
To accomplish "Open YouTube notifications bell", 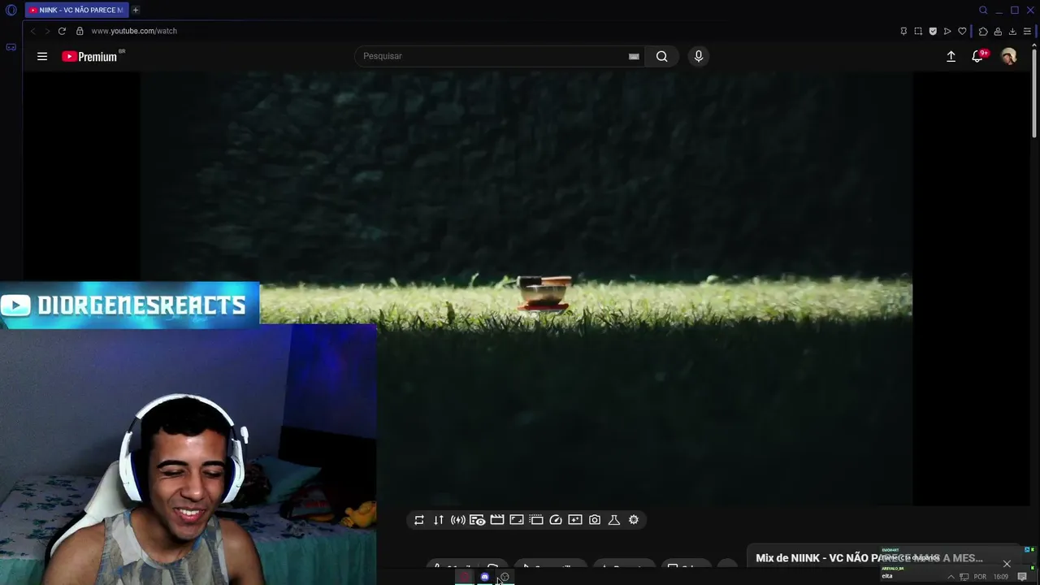I will click(x=978, y=56).
